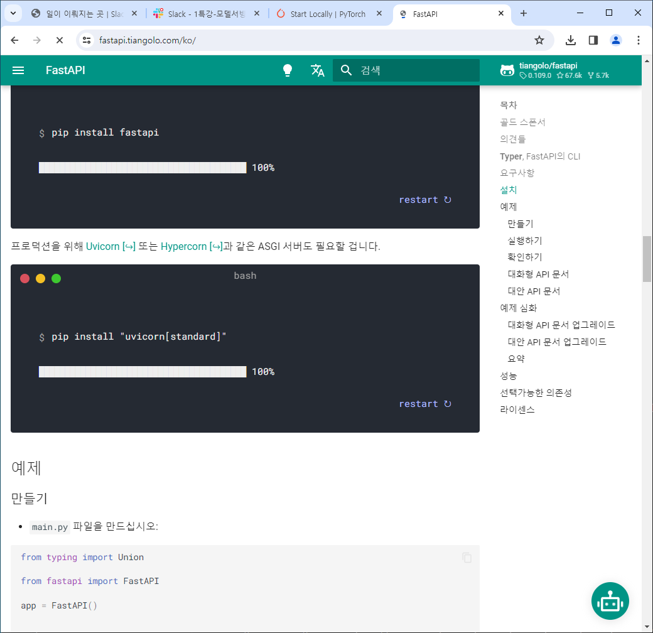The image size is (653, 633).
Task: Jump to 예제 심화 section
Action: (x=519, y=308)
